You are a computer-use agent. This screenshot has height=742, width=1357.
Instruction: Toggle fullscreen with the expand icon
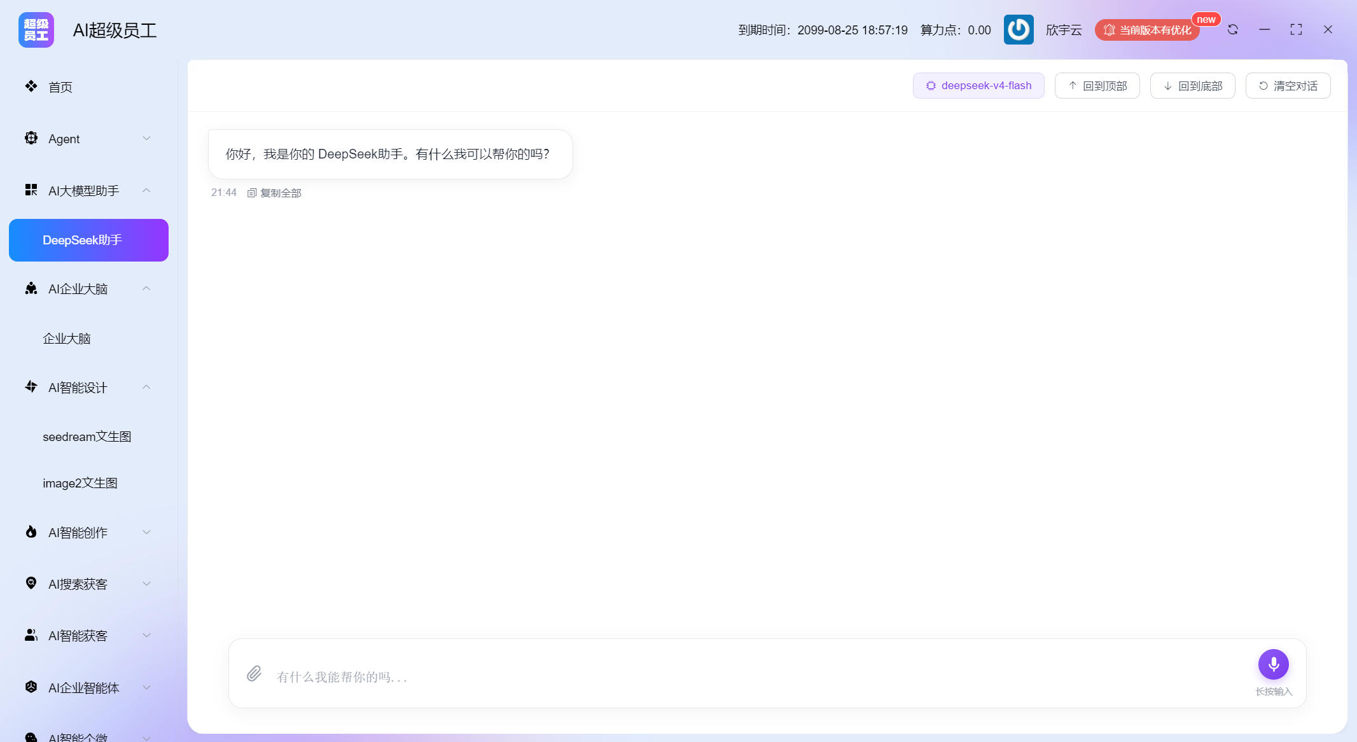(x=1296, y=30)
